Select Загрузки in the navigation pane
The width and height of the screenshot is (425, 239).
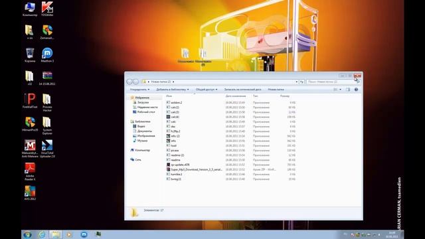[141, 102]
